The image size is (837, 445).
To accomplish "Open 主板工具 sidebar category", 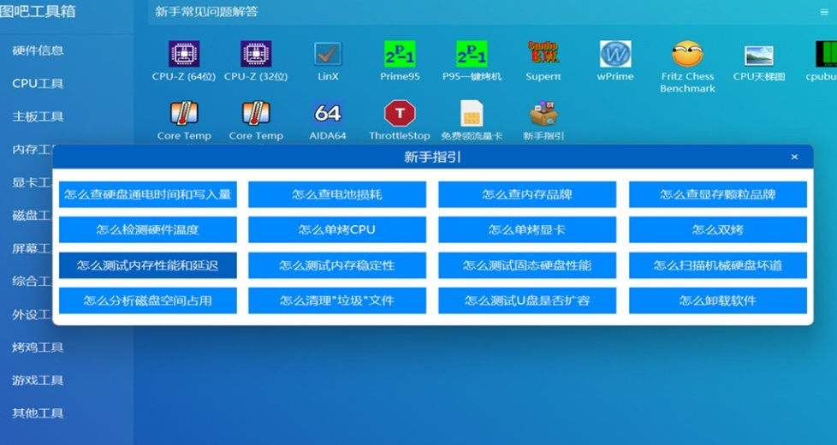I will 38,117.
